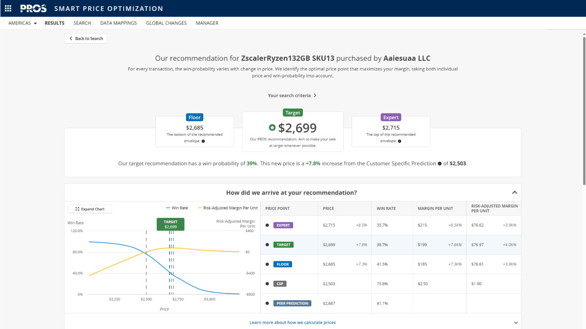Click the 75.8% win rate cell
This screenshot has height=329, width=586.
[x=382, y=284]
